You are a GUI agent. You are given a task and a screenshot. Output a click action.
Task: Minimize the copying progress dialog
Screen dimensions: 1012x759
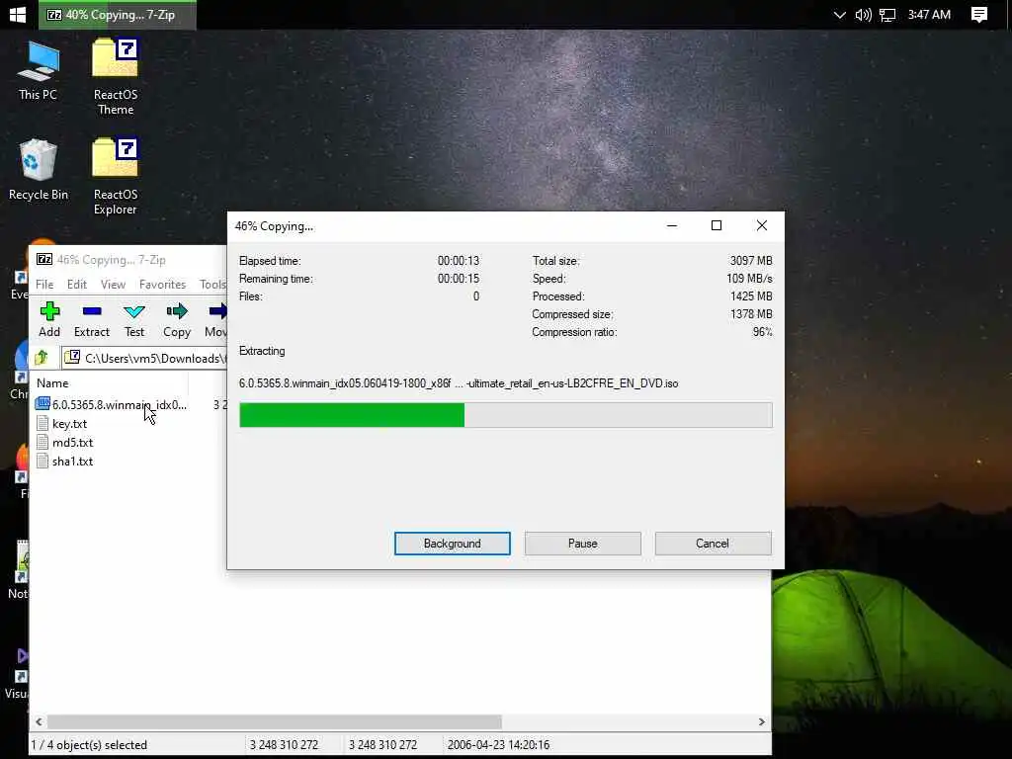(672, 225)
